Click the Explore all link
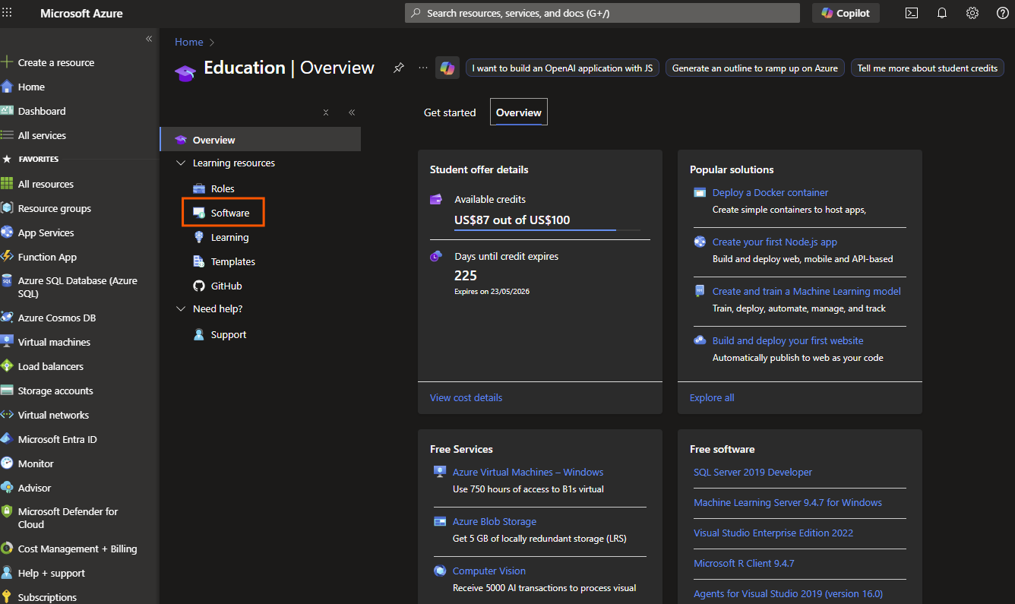 point(712,397)
